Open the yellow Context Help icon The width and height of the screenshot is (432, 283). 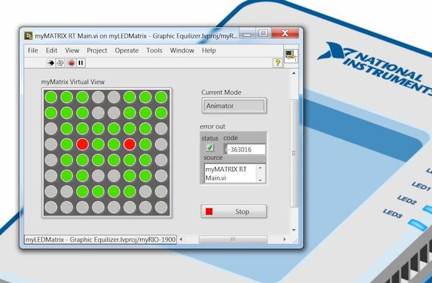277,63
